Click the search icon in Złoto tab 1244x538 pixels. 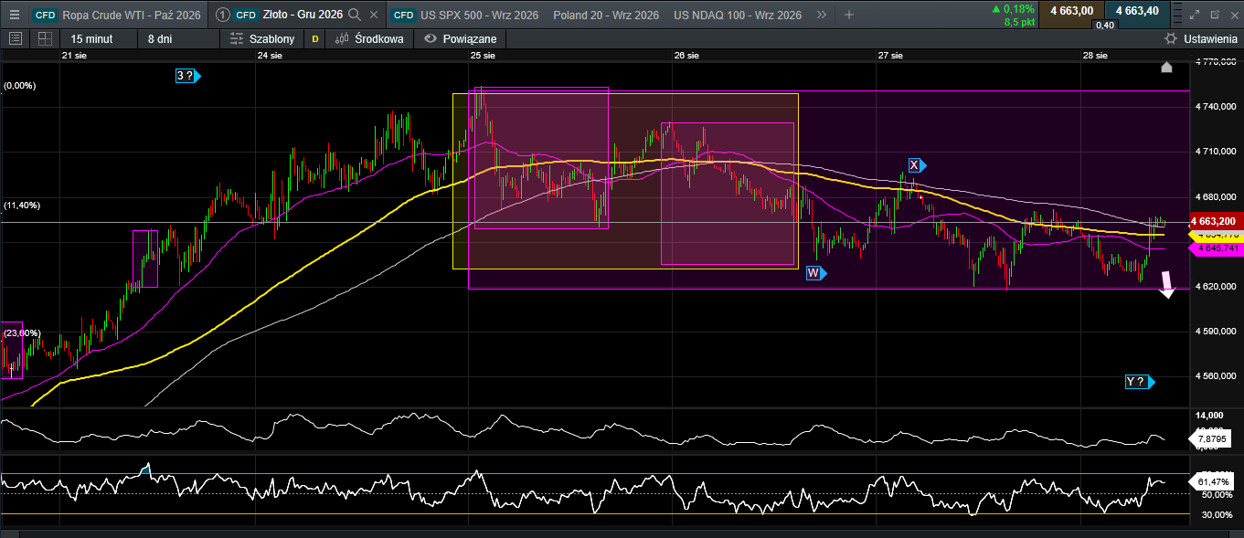coord(355,15)
